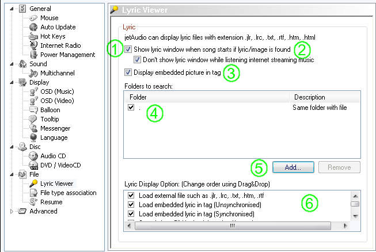Click the Audio CD icon
Screen dimensions: 376x252
(33, 156)
